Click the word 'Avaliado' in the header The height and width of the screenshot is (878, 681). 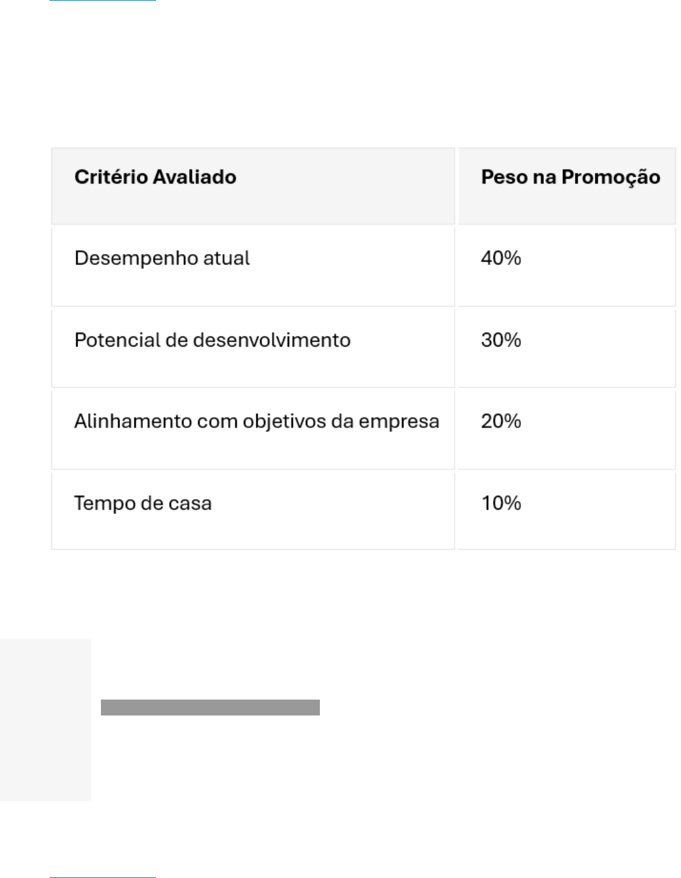coord(196,177)
